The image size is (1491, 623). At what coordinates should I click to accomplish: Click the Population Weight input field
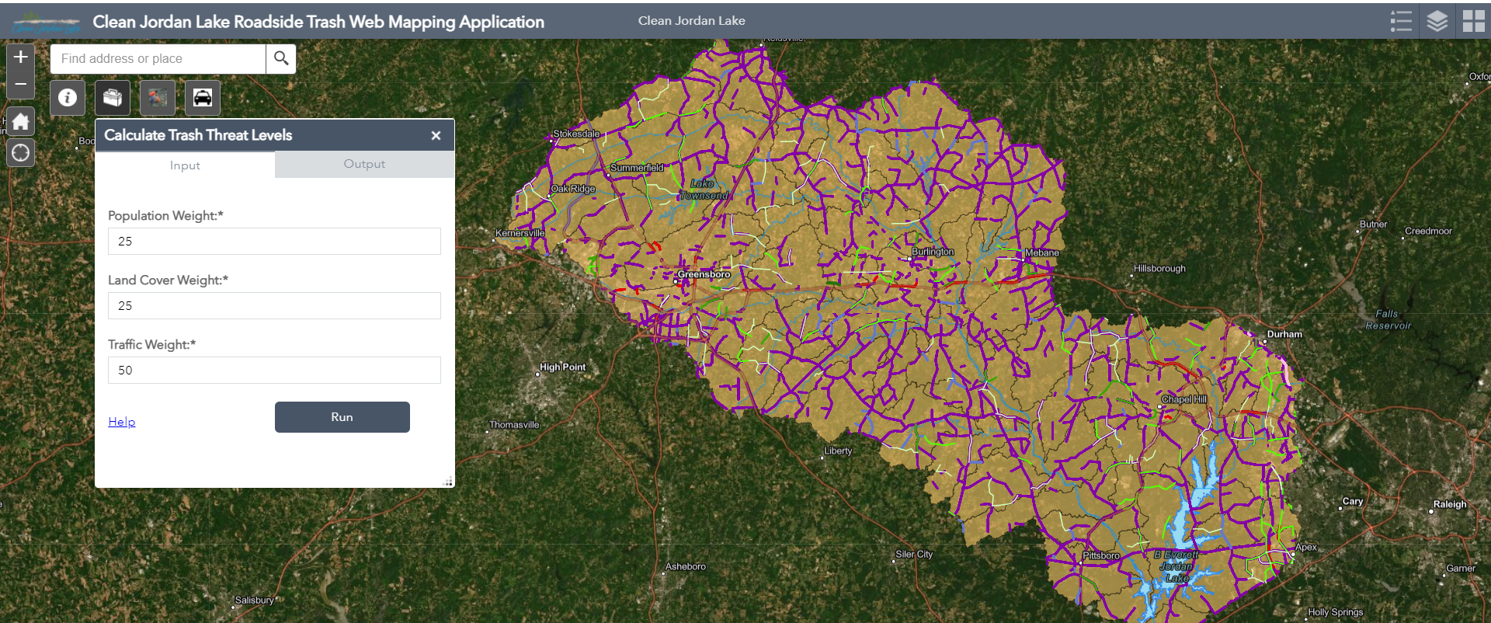pyautogui.click(x=274, y=241)
